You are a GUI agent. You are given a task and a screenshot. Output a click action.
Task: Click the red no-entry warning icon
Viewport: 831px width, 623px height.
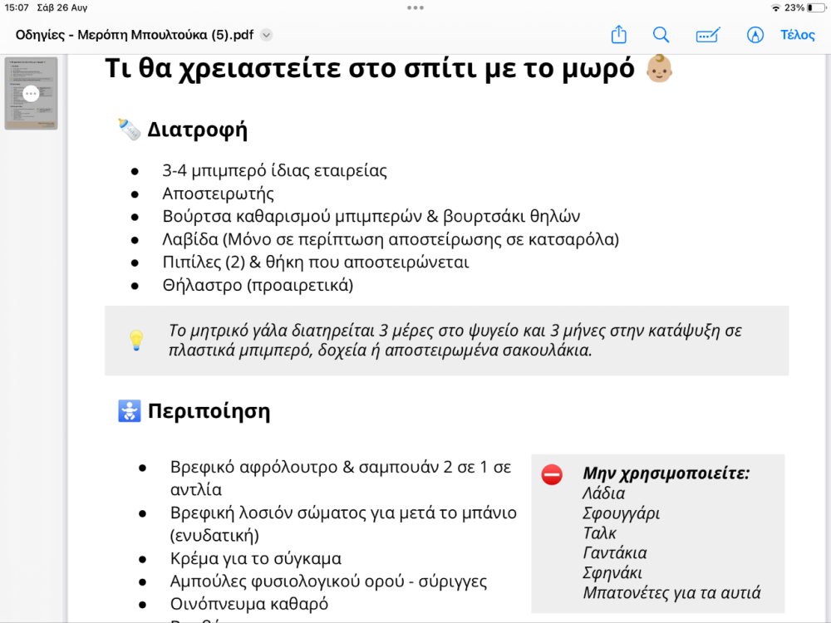pos(551,474)
